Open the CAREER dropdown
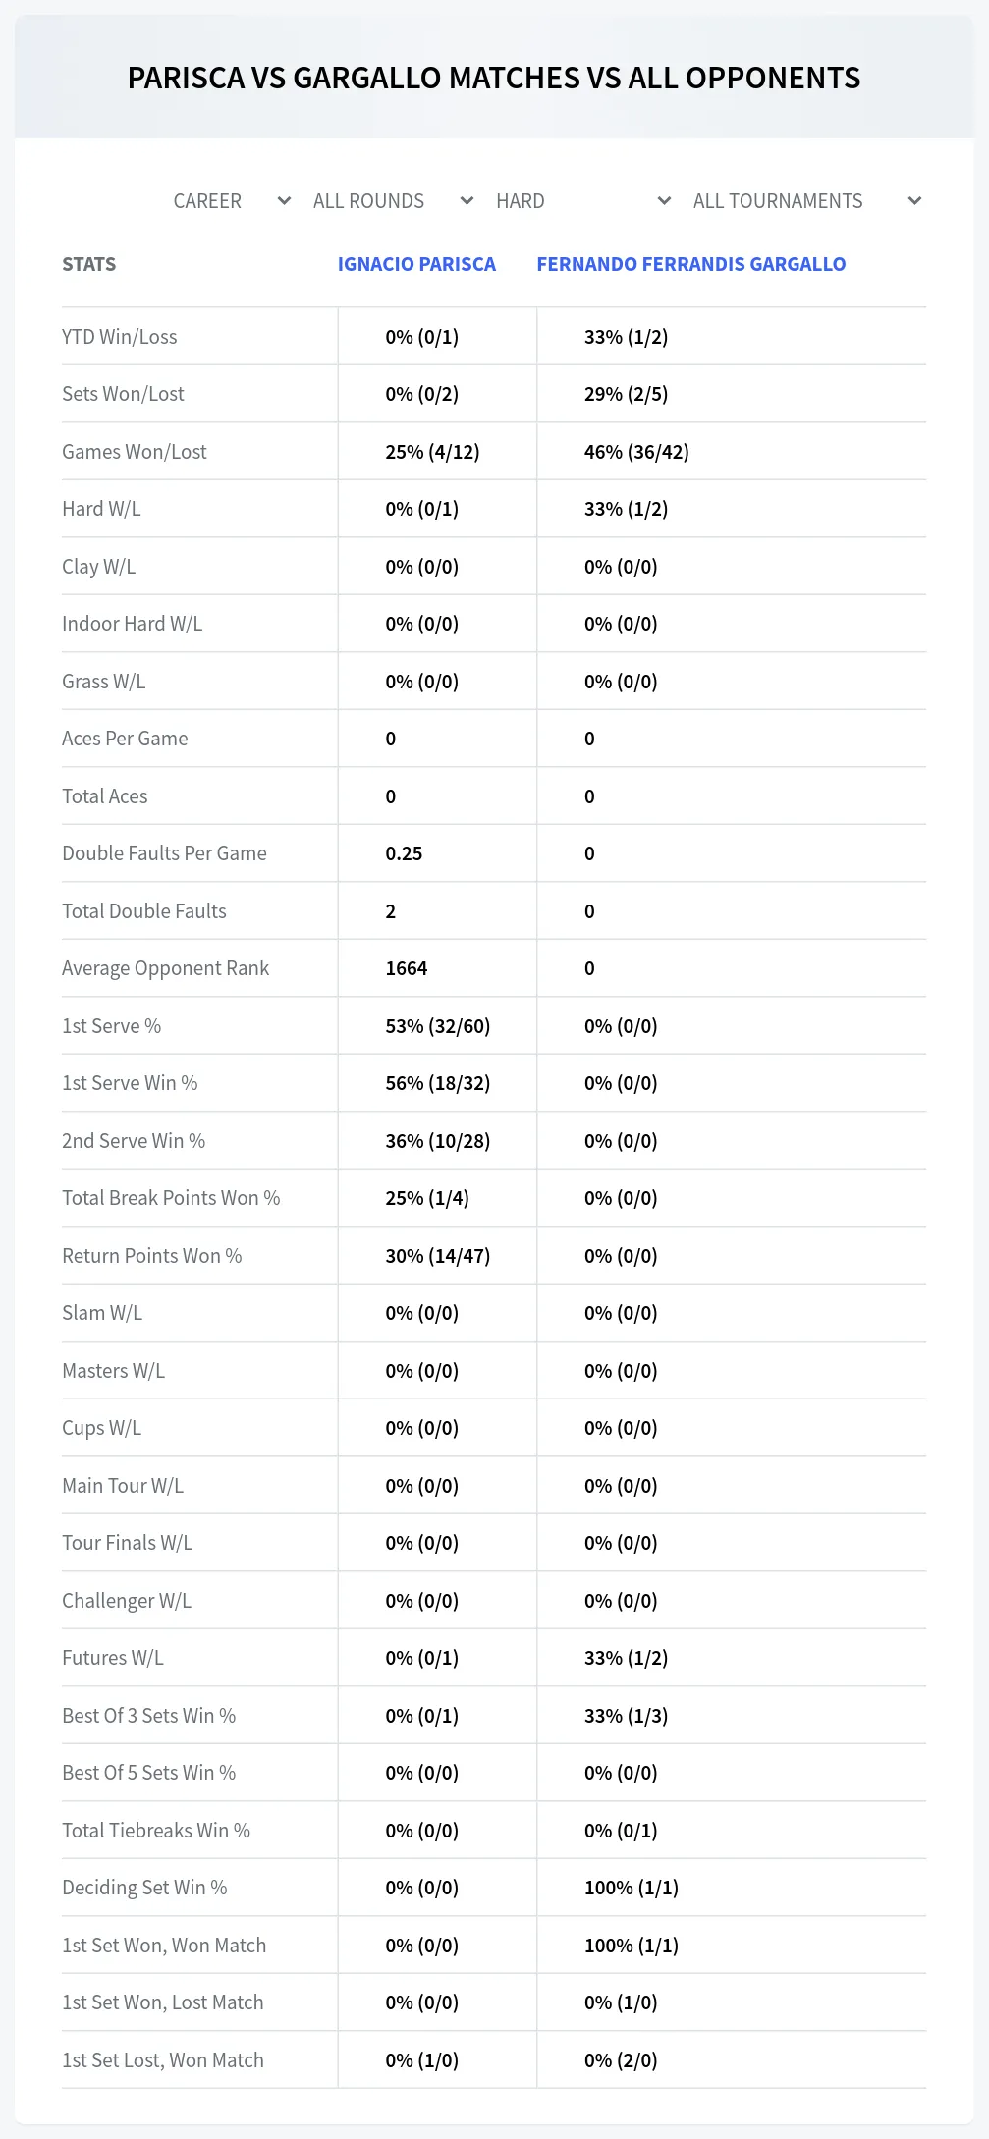The image size is (989, 2139). [x=231, y=201]
